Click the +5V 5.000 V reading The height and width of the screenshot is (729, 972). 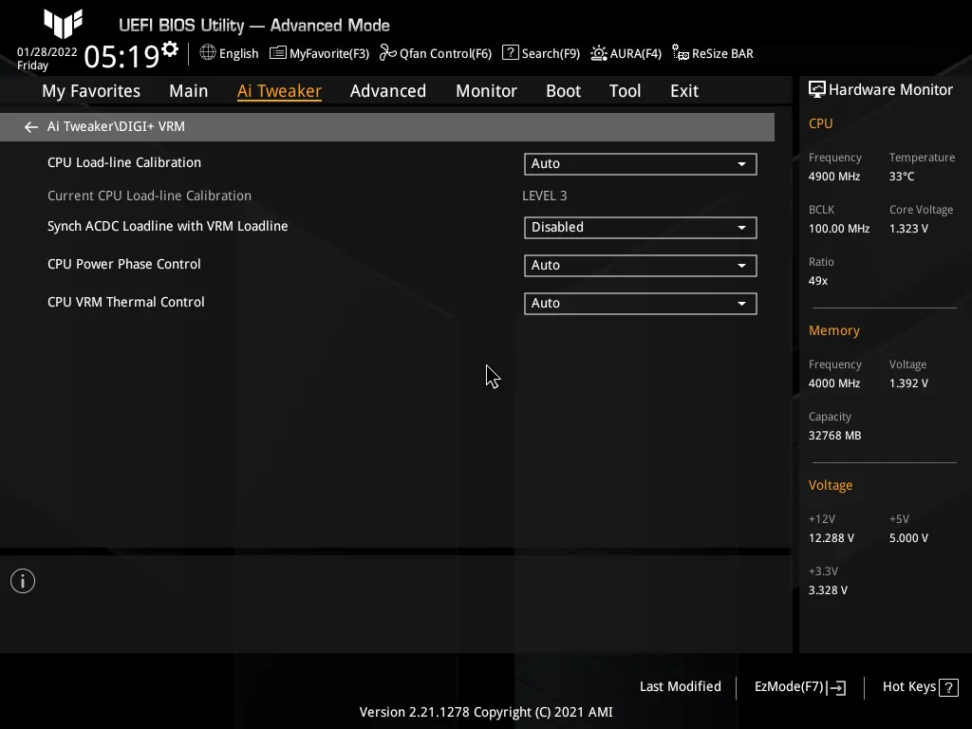(908, 538)
